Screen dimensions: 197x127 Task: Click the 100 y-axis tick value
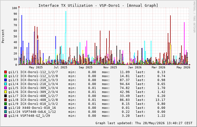[14, 8]
